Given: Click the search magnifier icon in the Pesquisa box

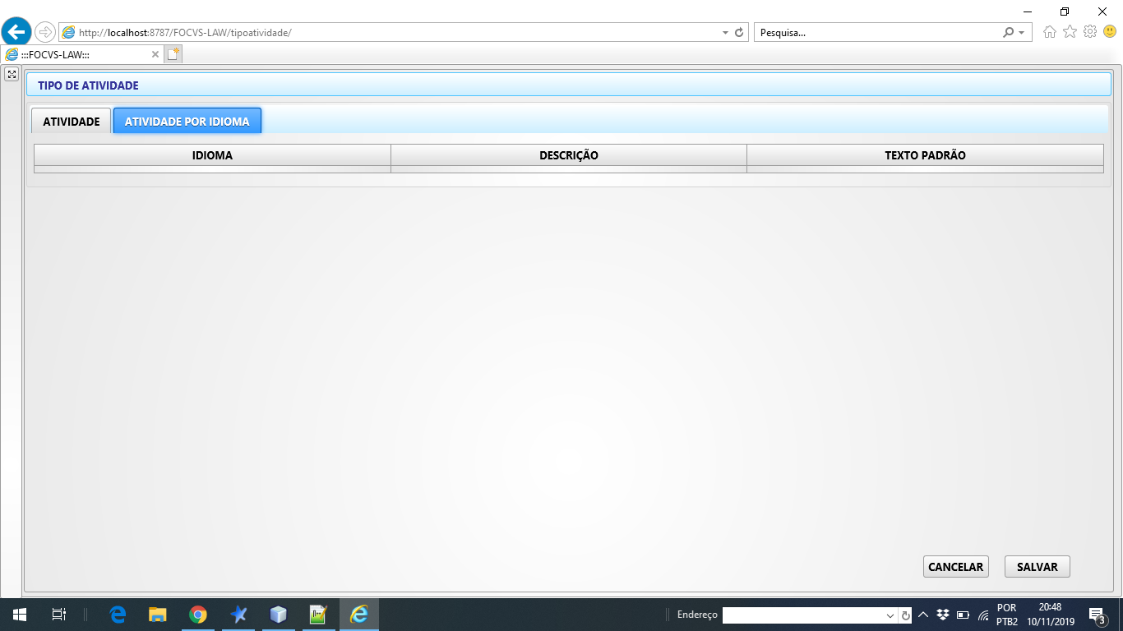Looking at the screenshot, I should point(1009,33).
